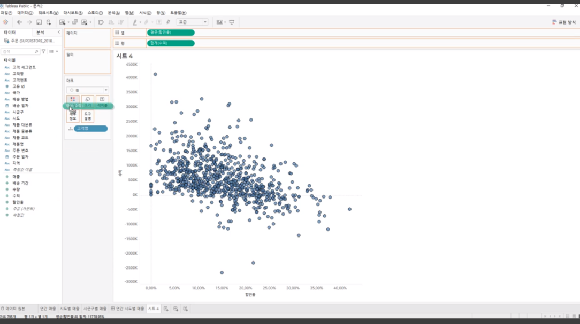
Task: Open the 워크시트(W) menu
Action: (49, 13)
